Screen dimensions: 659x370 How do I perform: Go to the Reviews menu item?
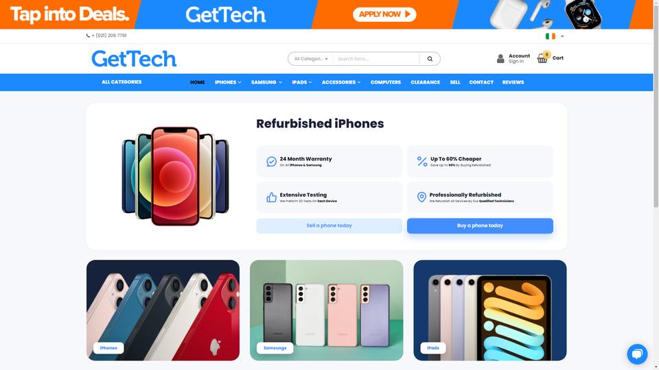pos(513,82)
